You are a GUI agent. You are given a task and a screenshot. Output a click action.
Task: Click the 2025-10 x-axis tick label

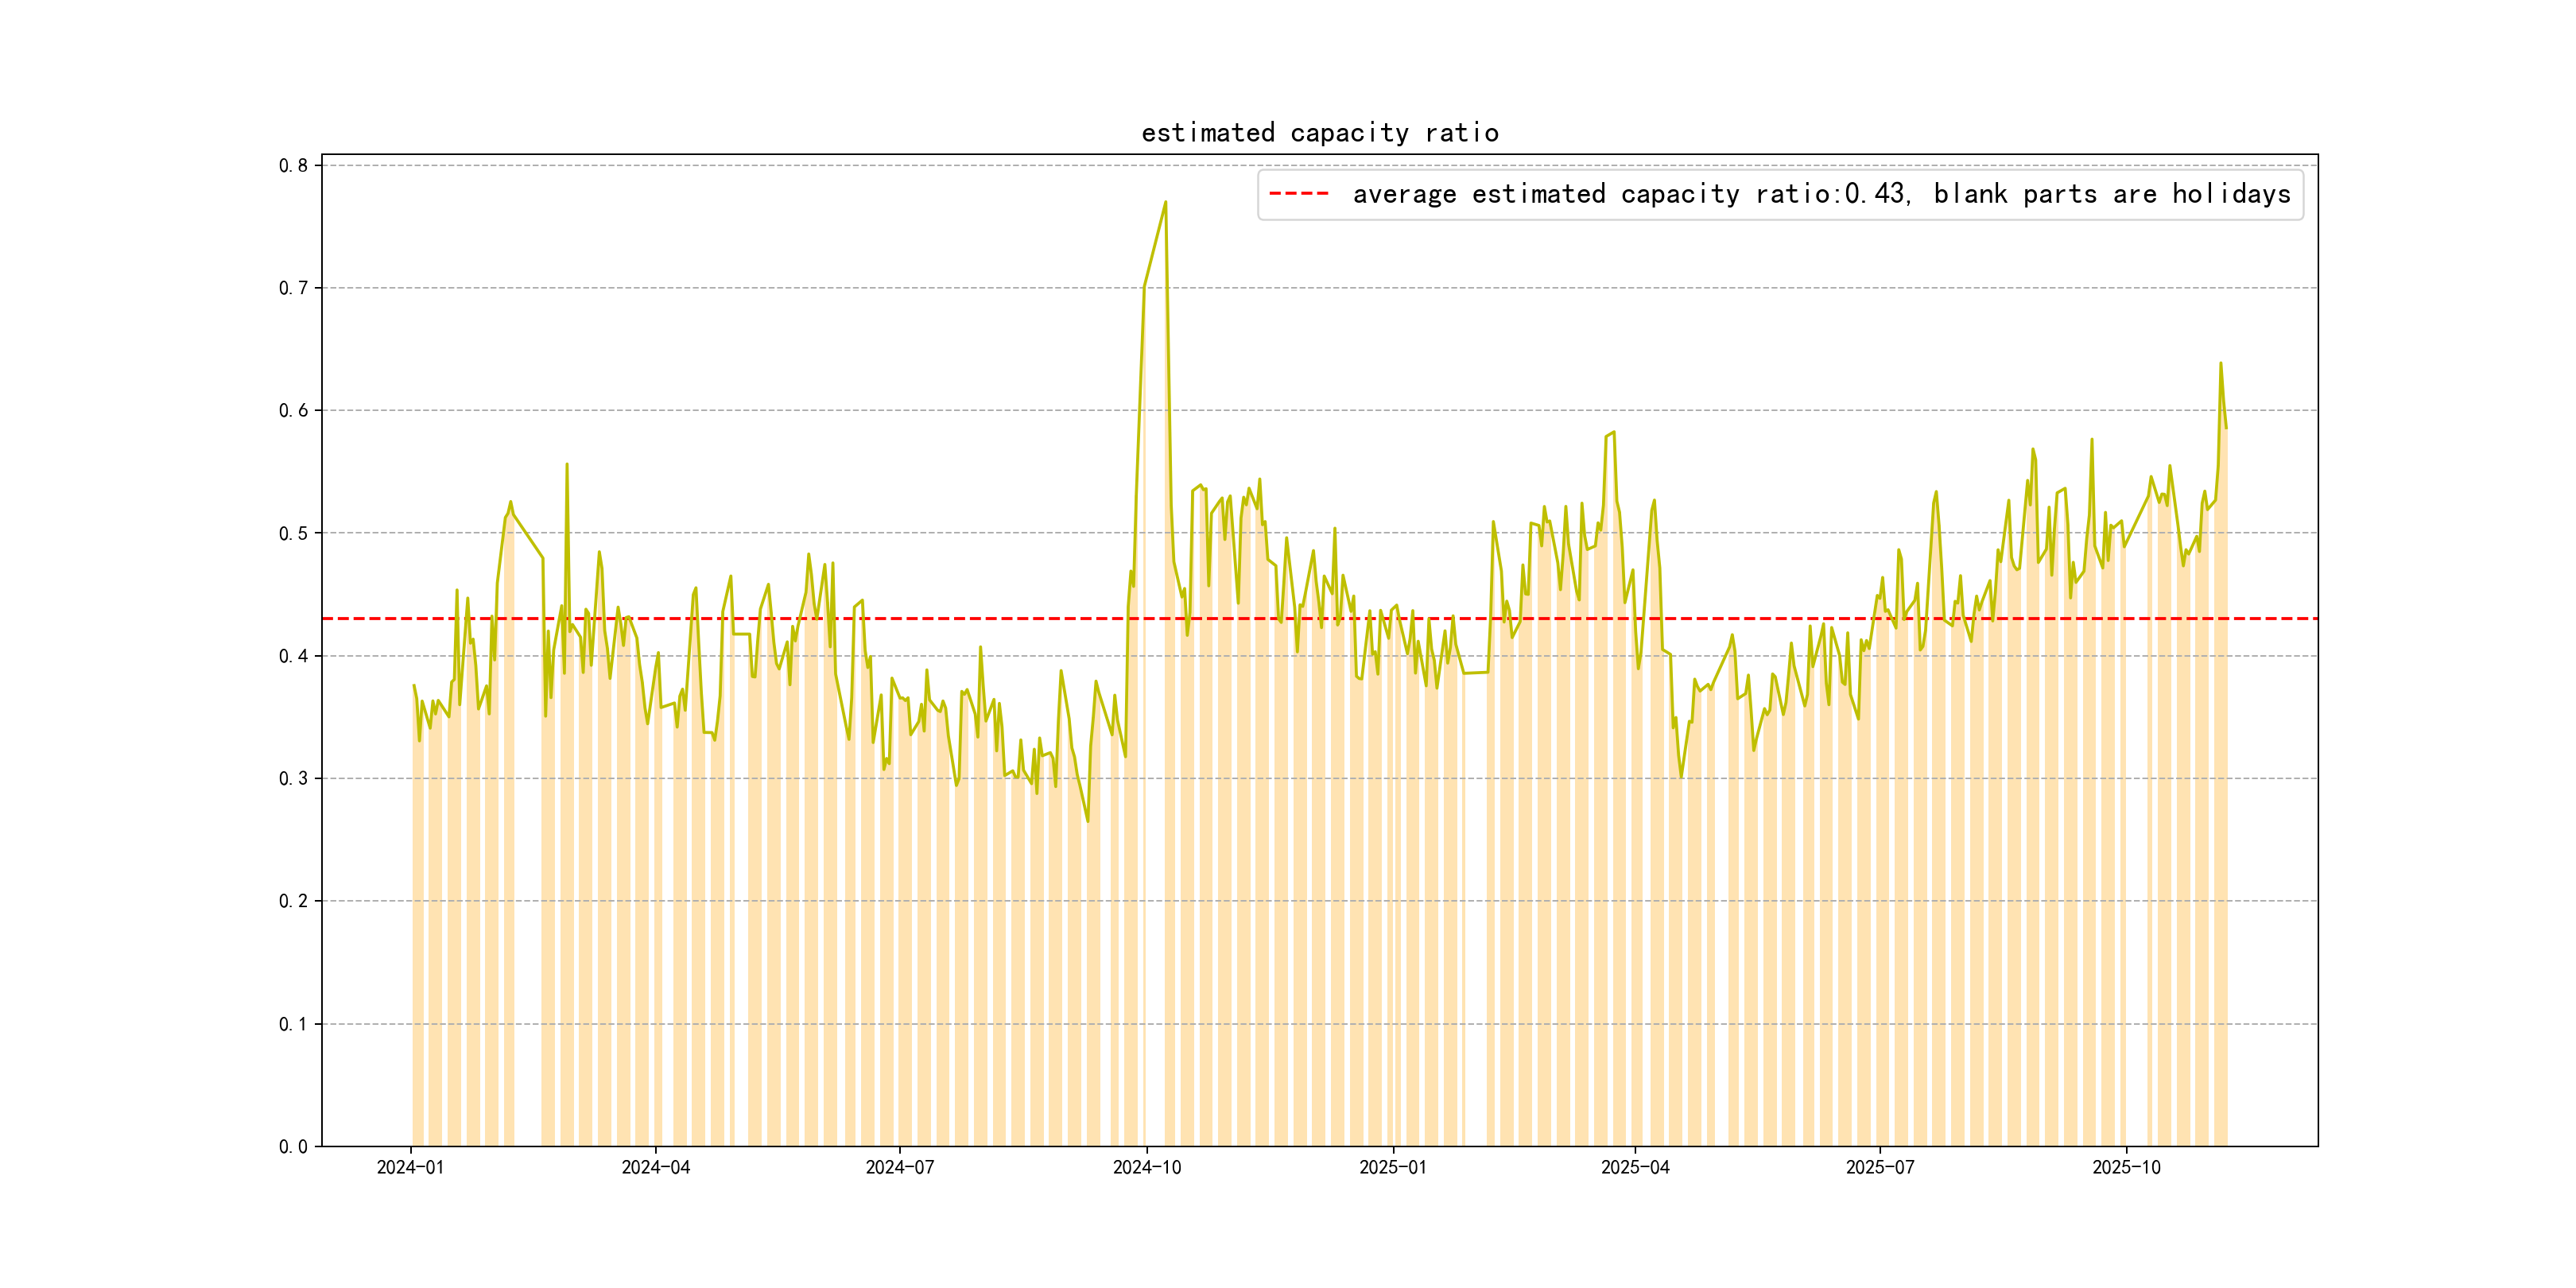[2126, 1167]
